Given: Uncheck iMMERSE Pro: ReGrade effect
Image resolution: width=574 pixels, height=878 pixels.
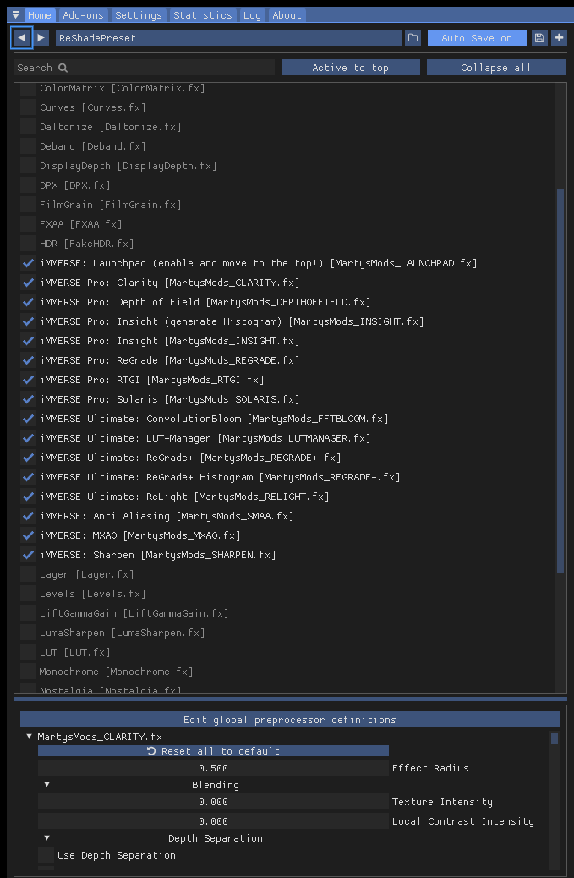Looking at the screenshot, I should 28,360.
